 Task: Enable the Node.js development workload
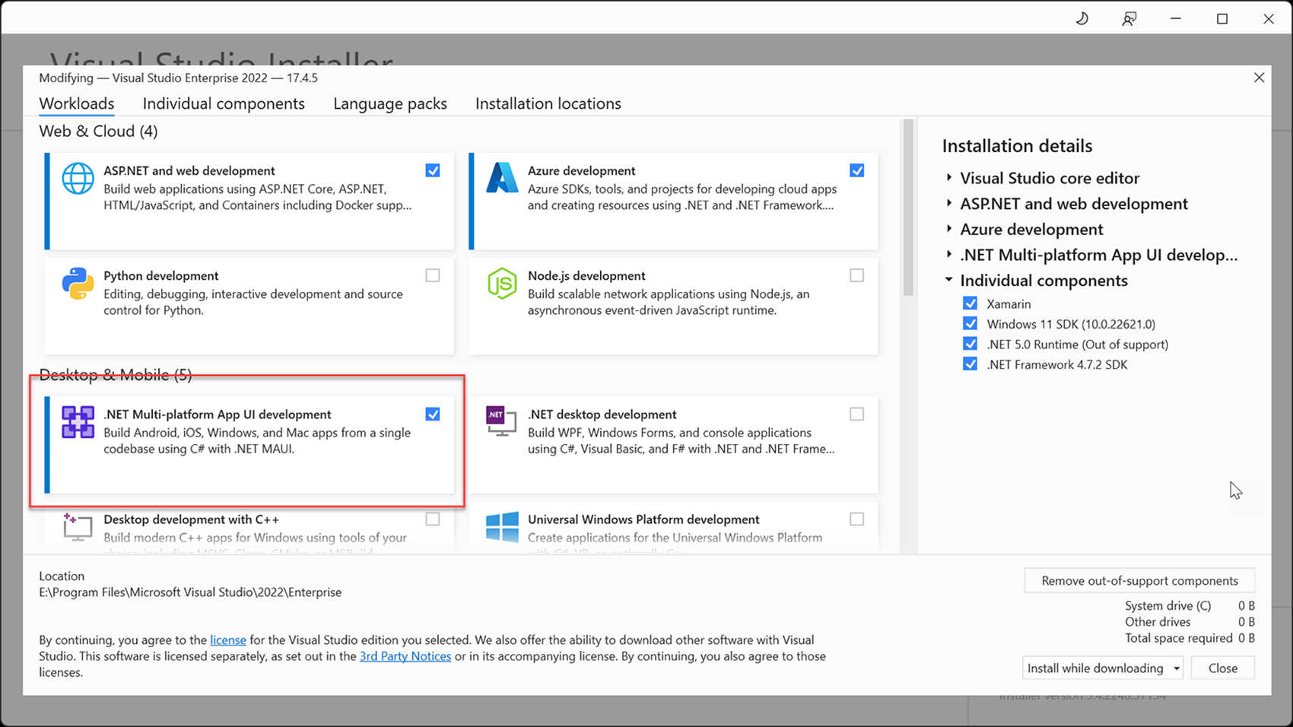point(857,275)
